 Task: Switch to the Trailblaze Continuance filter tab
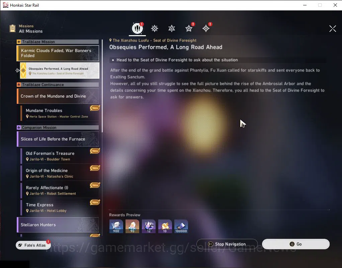pyautogui.click(x=172, y=28)
